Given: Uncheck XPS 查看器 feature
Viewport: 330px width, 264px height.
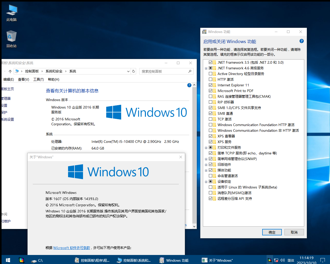Looking at the screenshot, I should 211,136.
